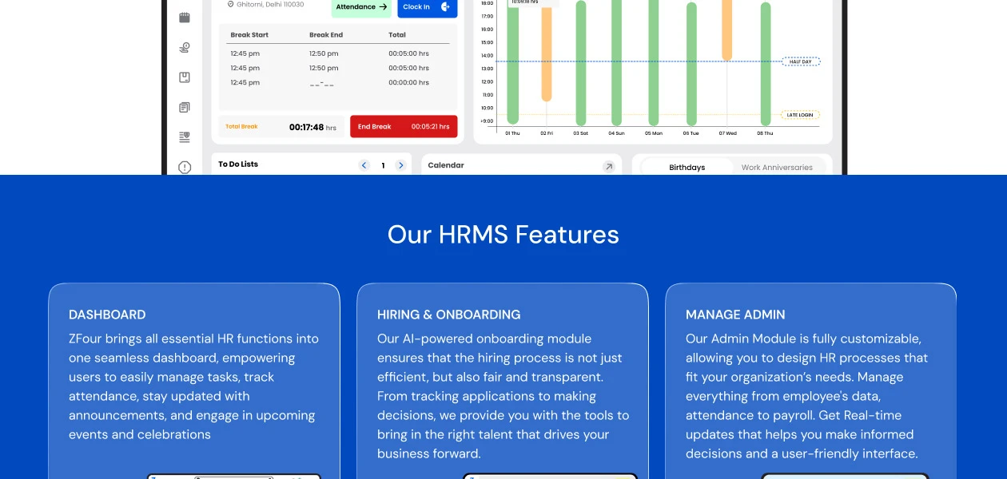This screenshot has height=479, width=1007.
Task: Switch to the Birthdays tab
Action: 687,168
